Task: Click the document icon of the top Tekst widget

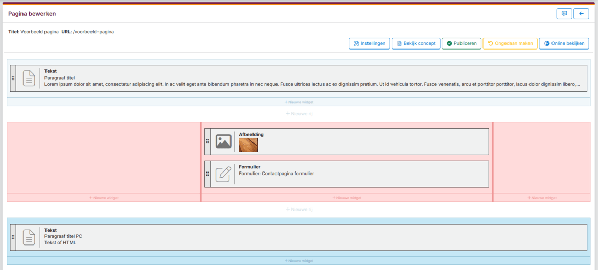Action: pyautogui.click(x=29, y=78)
